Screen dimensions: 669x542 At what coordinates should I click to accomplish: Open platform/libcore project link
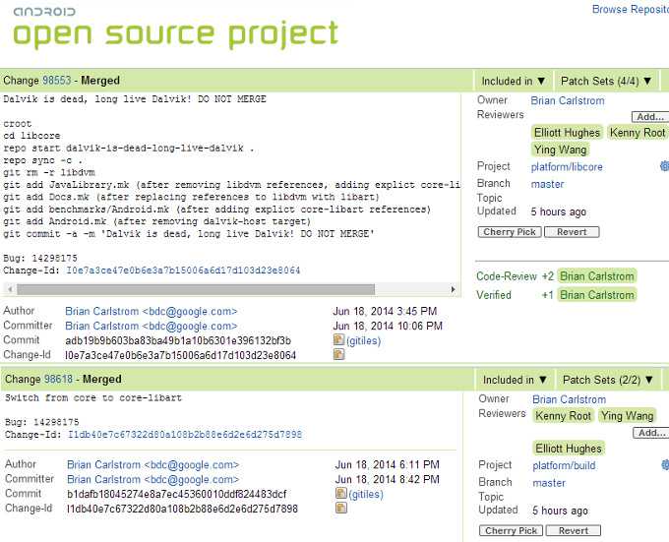(x=567, y=167)
